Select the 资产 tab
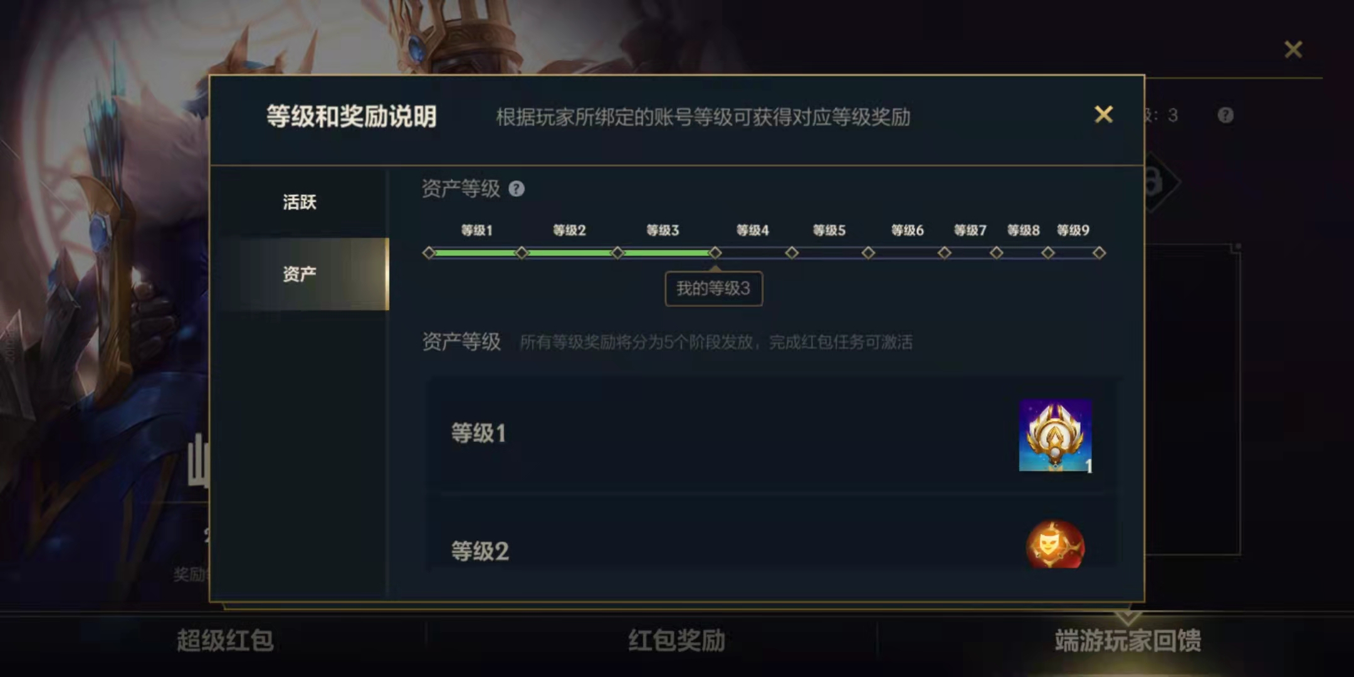1354x677 pixels. (x=300, y=274)
